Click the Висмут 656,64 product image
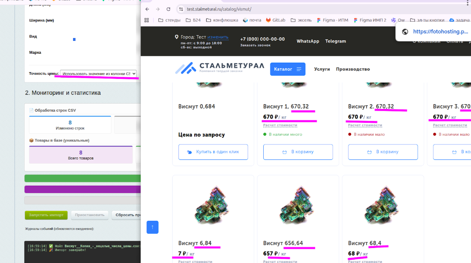 (298, 207)
